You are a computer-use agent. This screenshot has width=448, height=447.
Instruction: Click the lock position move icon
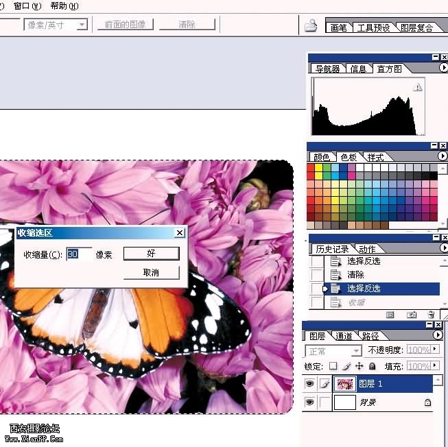pos(359,366)
